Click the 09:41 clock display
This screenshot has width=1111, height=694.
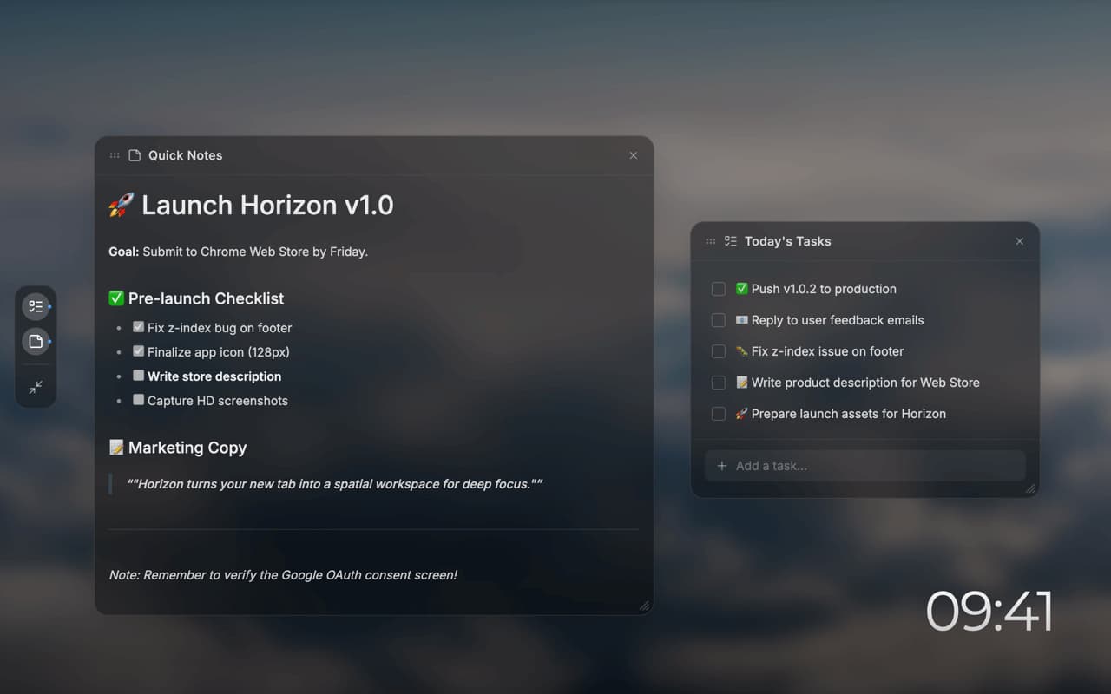pyautogui.click(x=989, y=612)
